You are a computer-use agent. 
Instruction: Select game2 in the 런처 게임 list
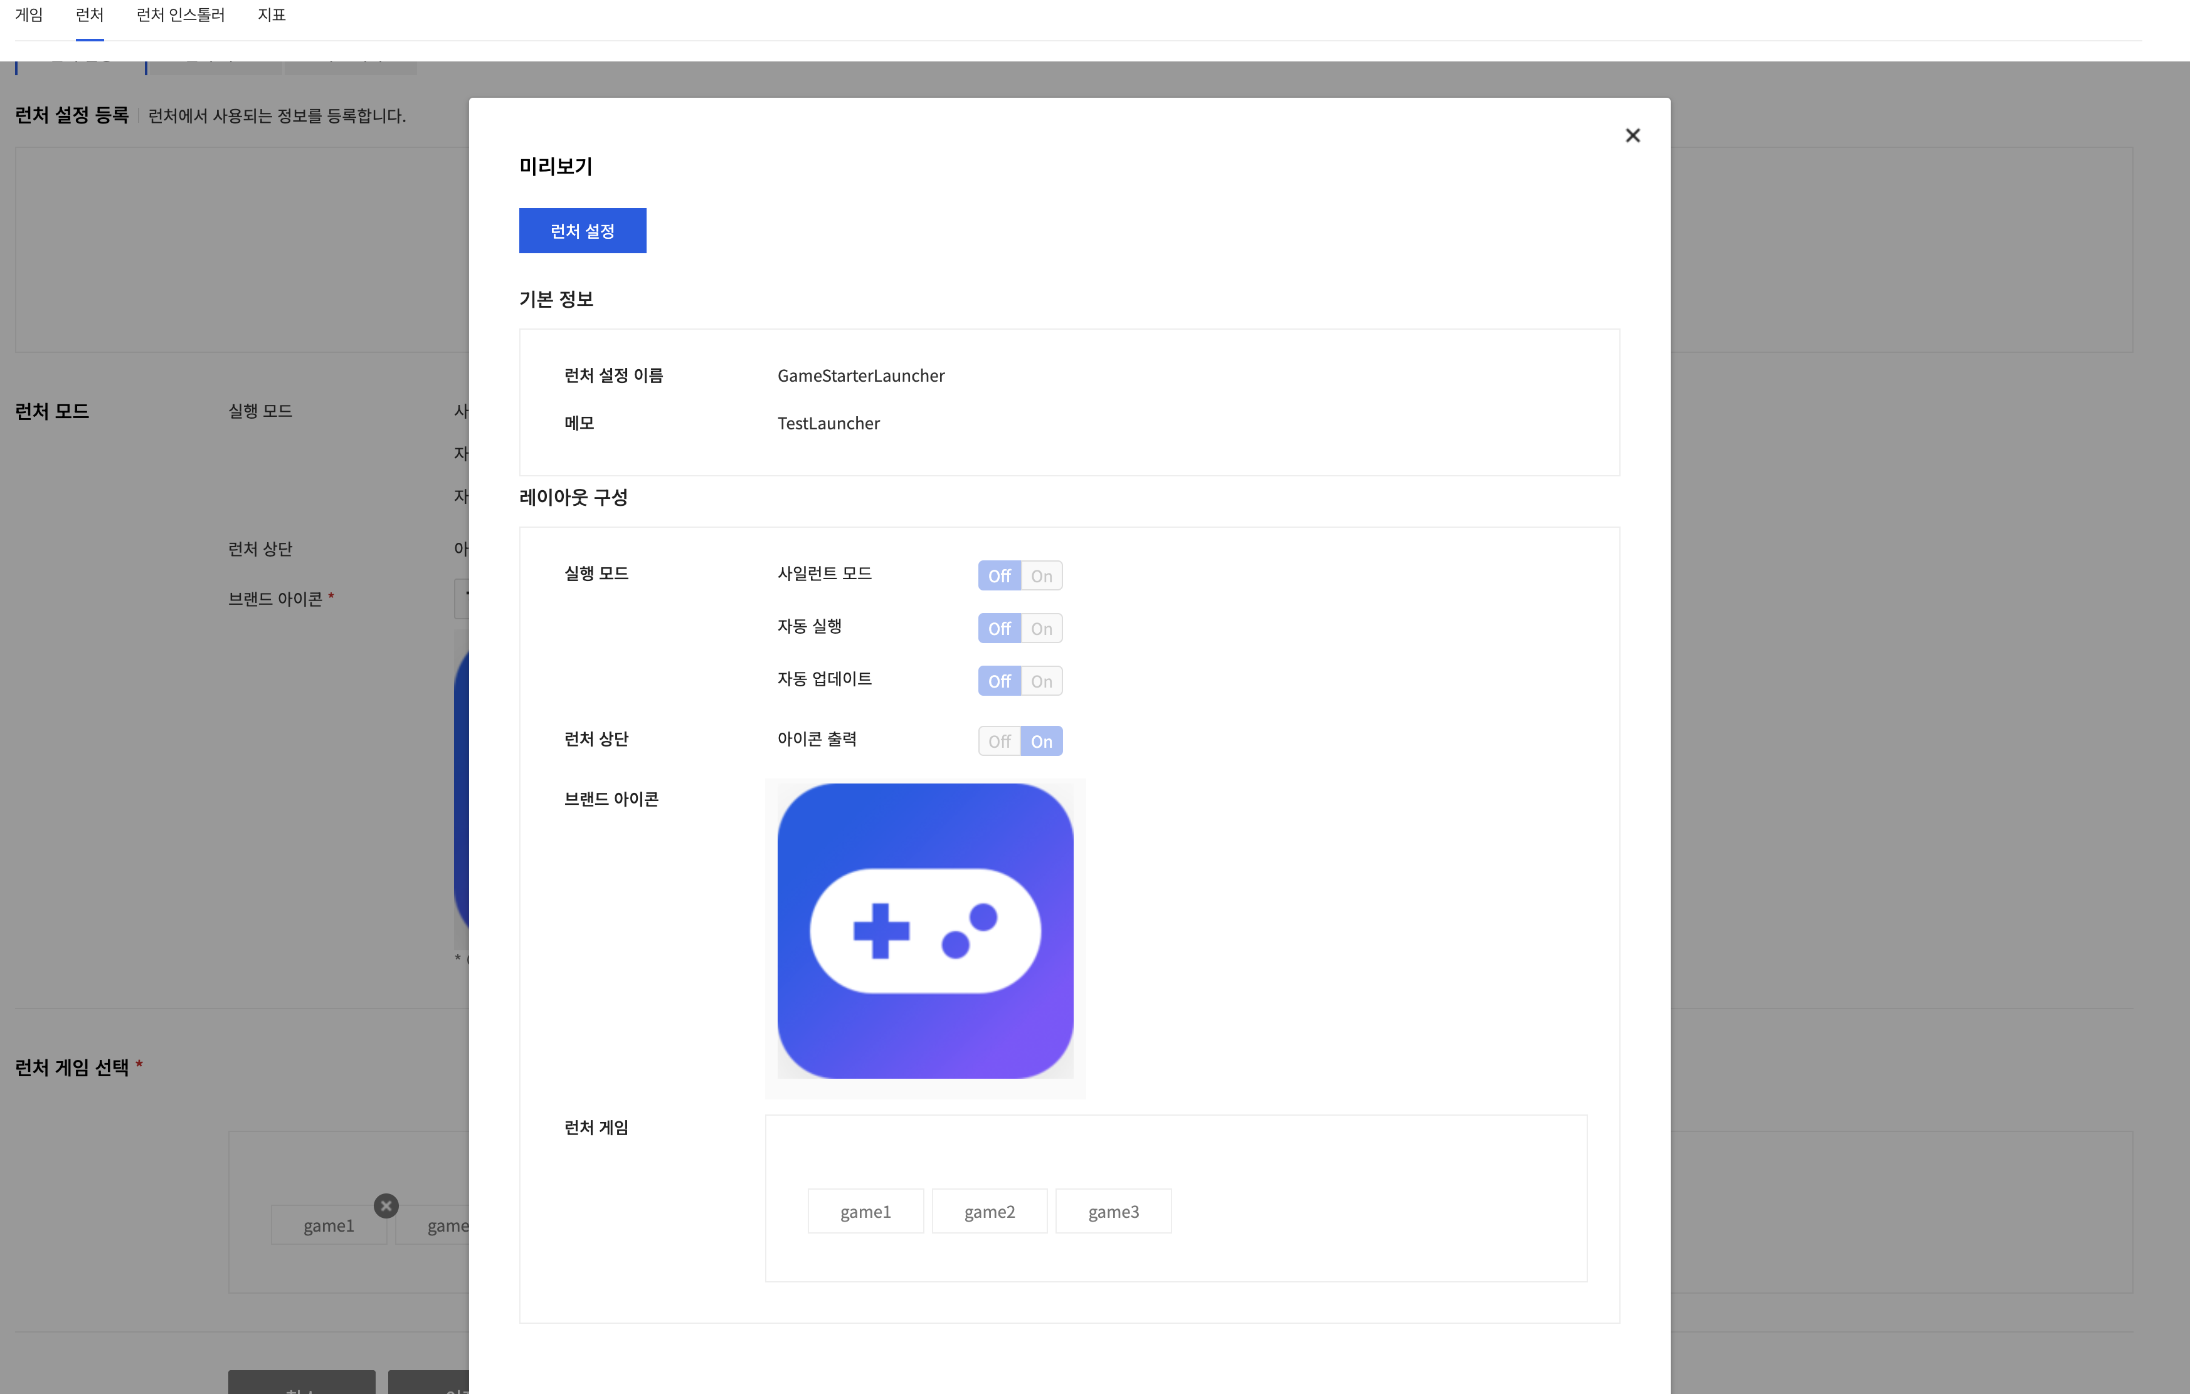(x=988, y=1210)
